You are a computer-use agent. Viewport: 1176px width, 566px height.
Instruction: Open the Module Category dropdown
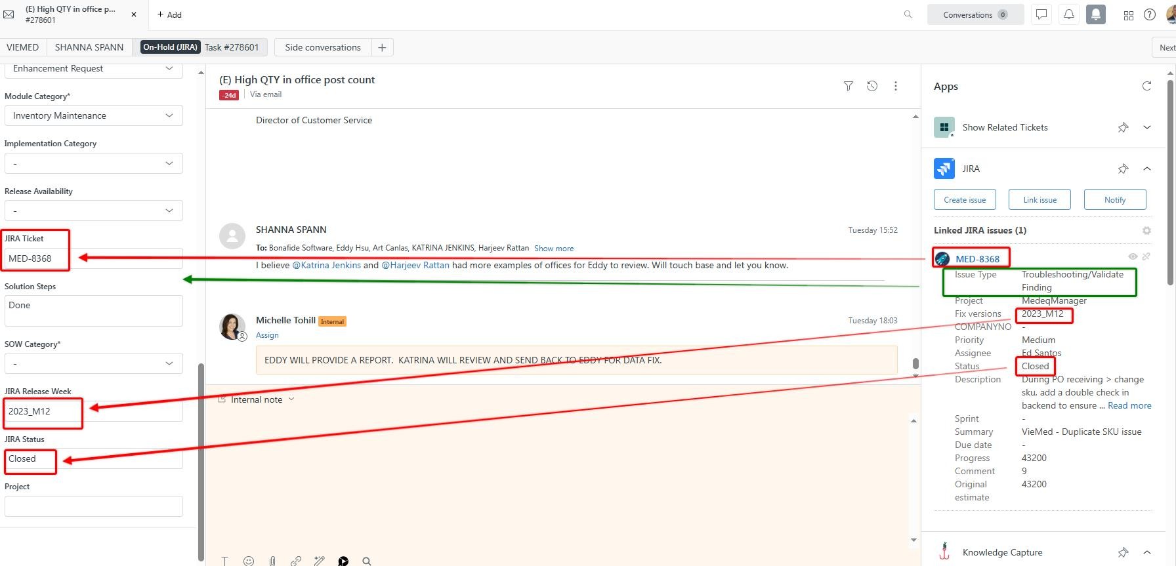click(x=94, y=115)
